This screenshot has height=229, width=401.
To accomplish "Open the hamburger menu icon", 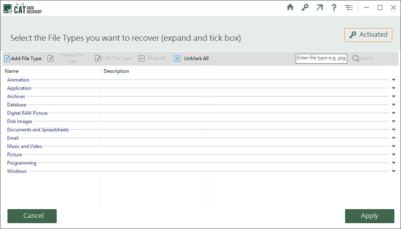I will pyautogui.click(x=349, y=8).
